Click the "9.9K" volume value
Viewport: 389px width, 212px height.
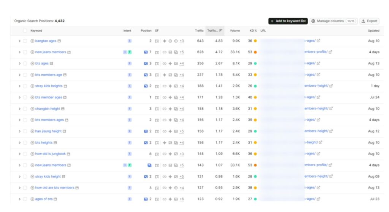pyautogui.click(x=236, y=41)
